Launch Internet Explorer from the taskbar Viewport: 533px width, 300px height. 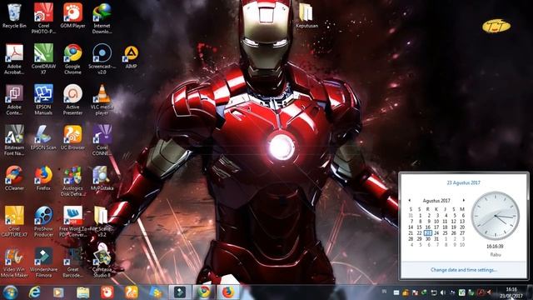point(34,292)
